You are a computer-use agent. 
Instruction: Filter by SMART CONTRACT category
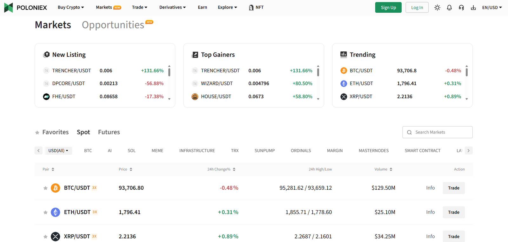tap(423, 151)
